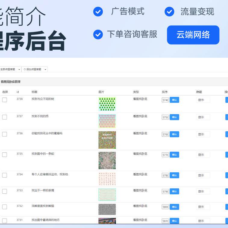Tick the checkbox for row id 3735

tap(5, 155)
